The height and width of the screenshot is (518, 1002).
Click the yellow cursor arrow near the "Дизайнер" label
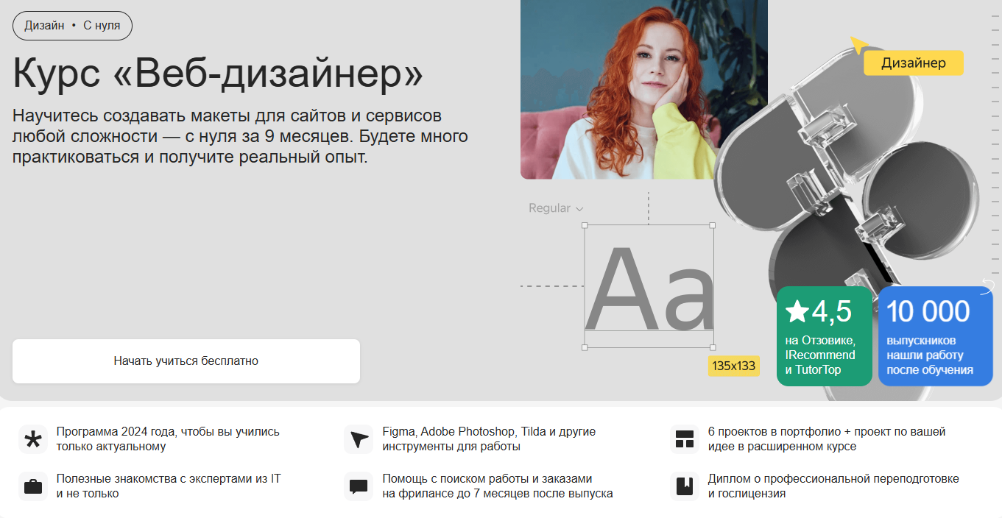[859, 45]
